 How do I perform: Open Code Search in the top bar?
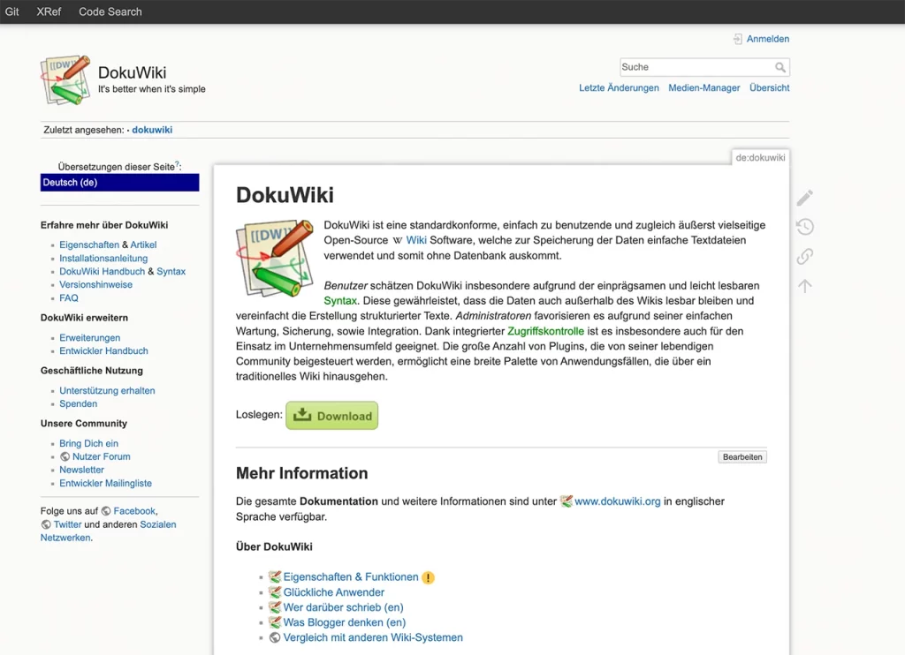110,11
